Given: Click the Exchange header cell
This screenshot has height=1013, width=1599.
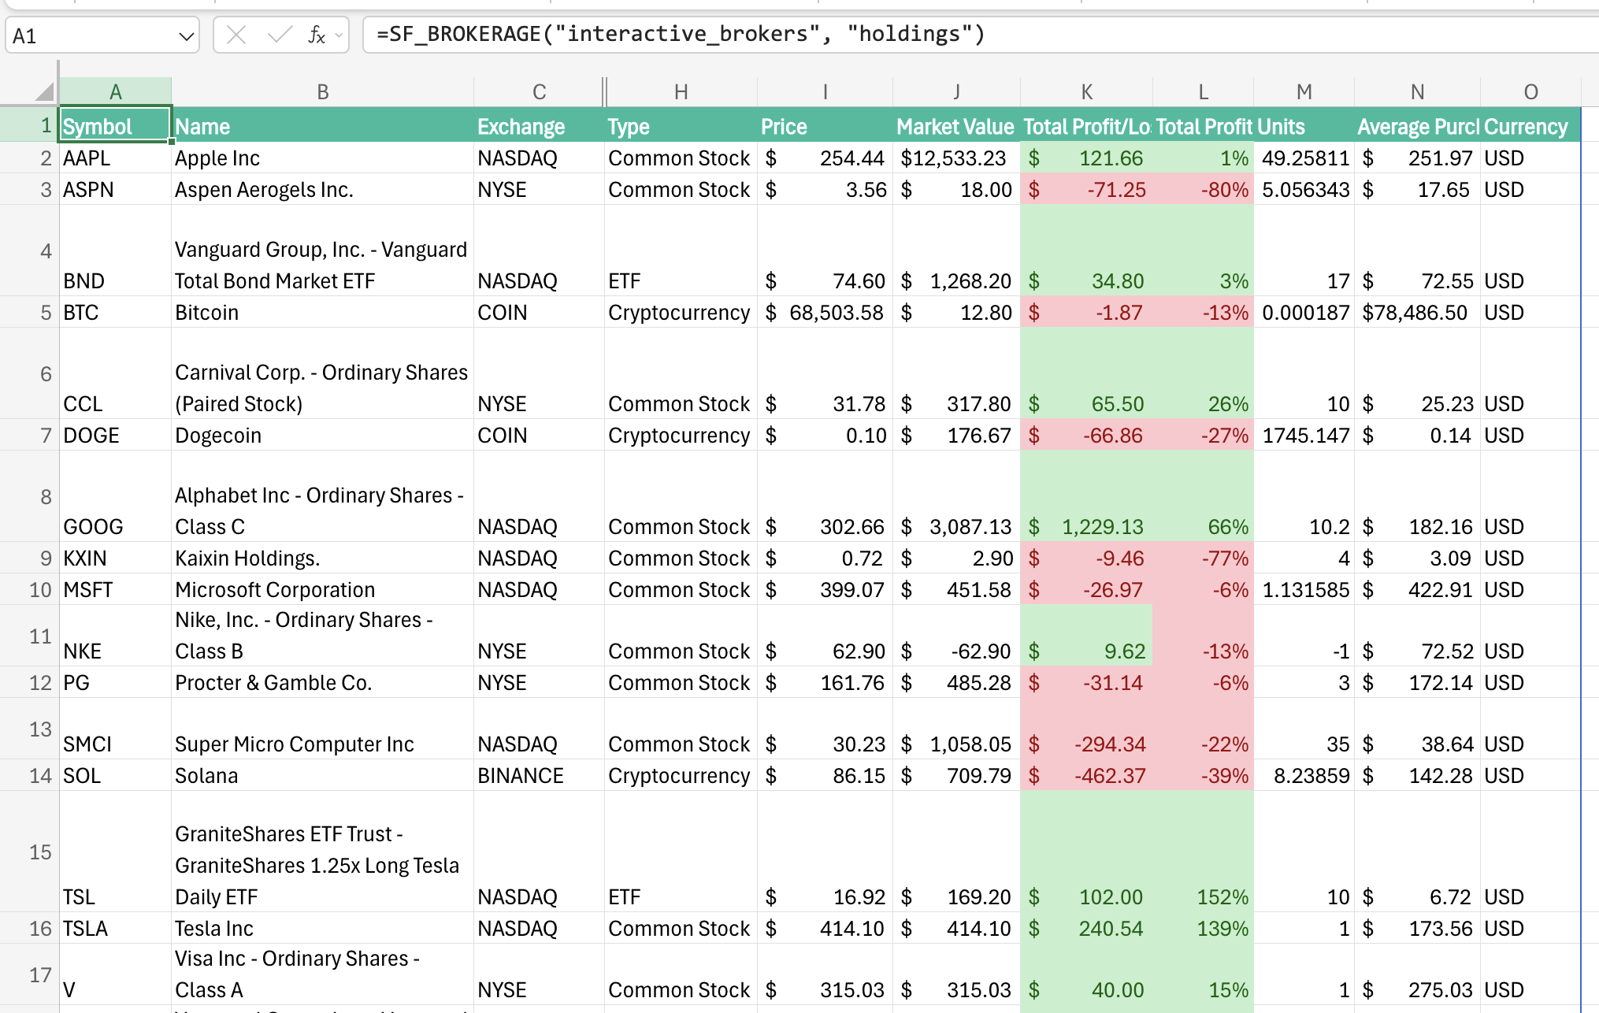Looking at the screenshot, I should [x=539, y=126].
